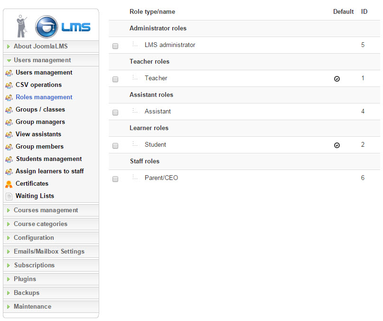Expand the Plugins section

(51, 279)
